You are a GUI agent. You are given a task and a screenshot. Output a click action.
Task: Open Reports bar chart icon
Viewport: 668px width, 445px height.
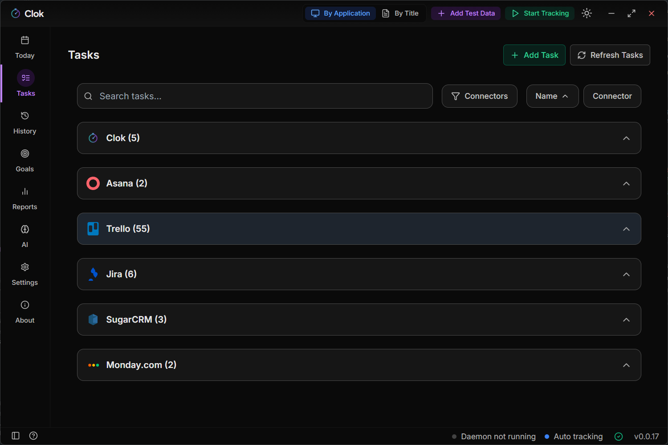tap(25, 191)
